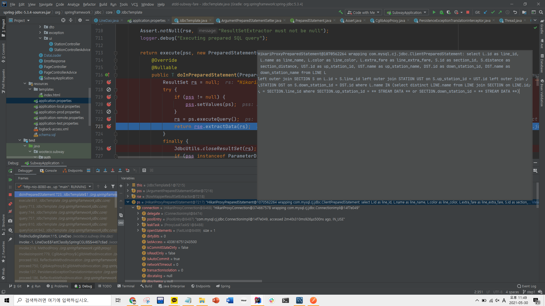Viewport: 545px width, 306px height.
Task: Open the Evaluate Expression calculator
Action: click(144, 170)
